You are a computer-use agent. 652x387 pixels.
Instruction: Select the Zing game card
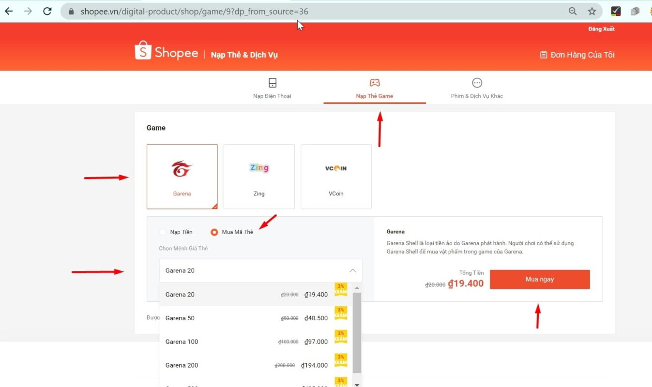tap(259, 177)
